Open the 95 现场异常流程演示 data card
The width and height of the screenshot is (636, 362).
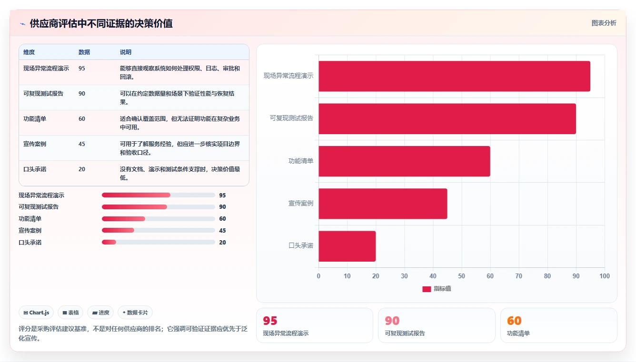pyautogui.click(x=315, y=325)
